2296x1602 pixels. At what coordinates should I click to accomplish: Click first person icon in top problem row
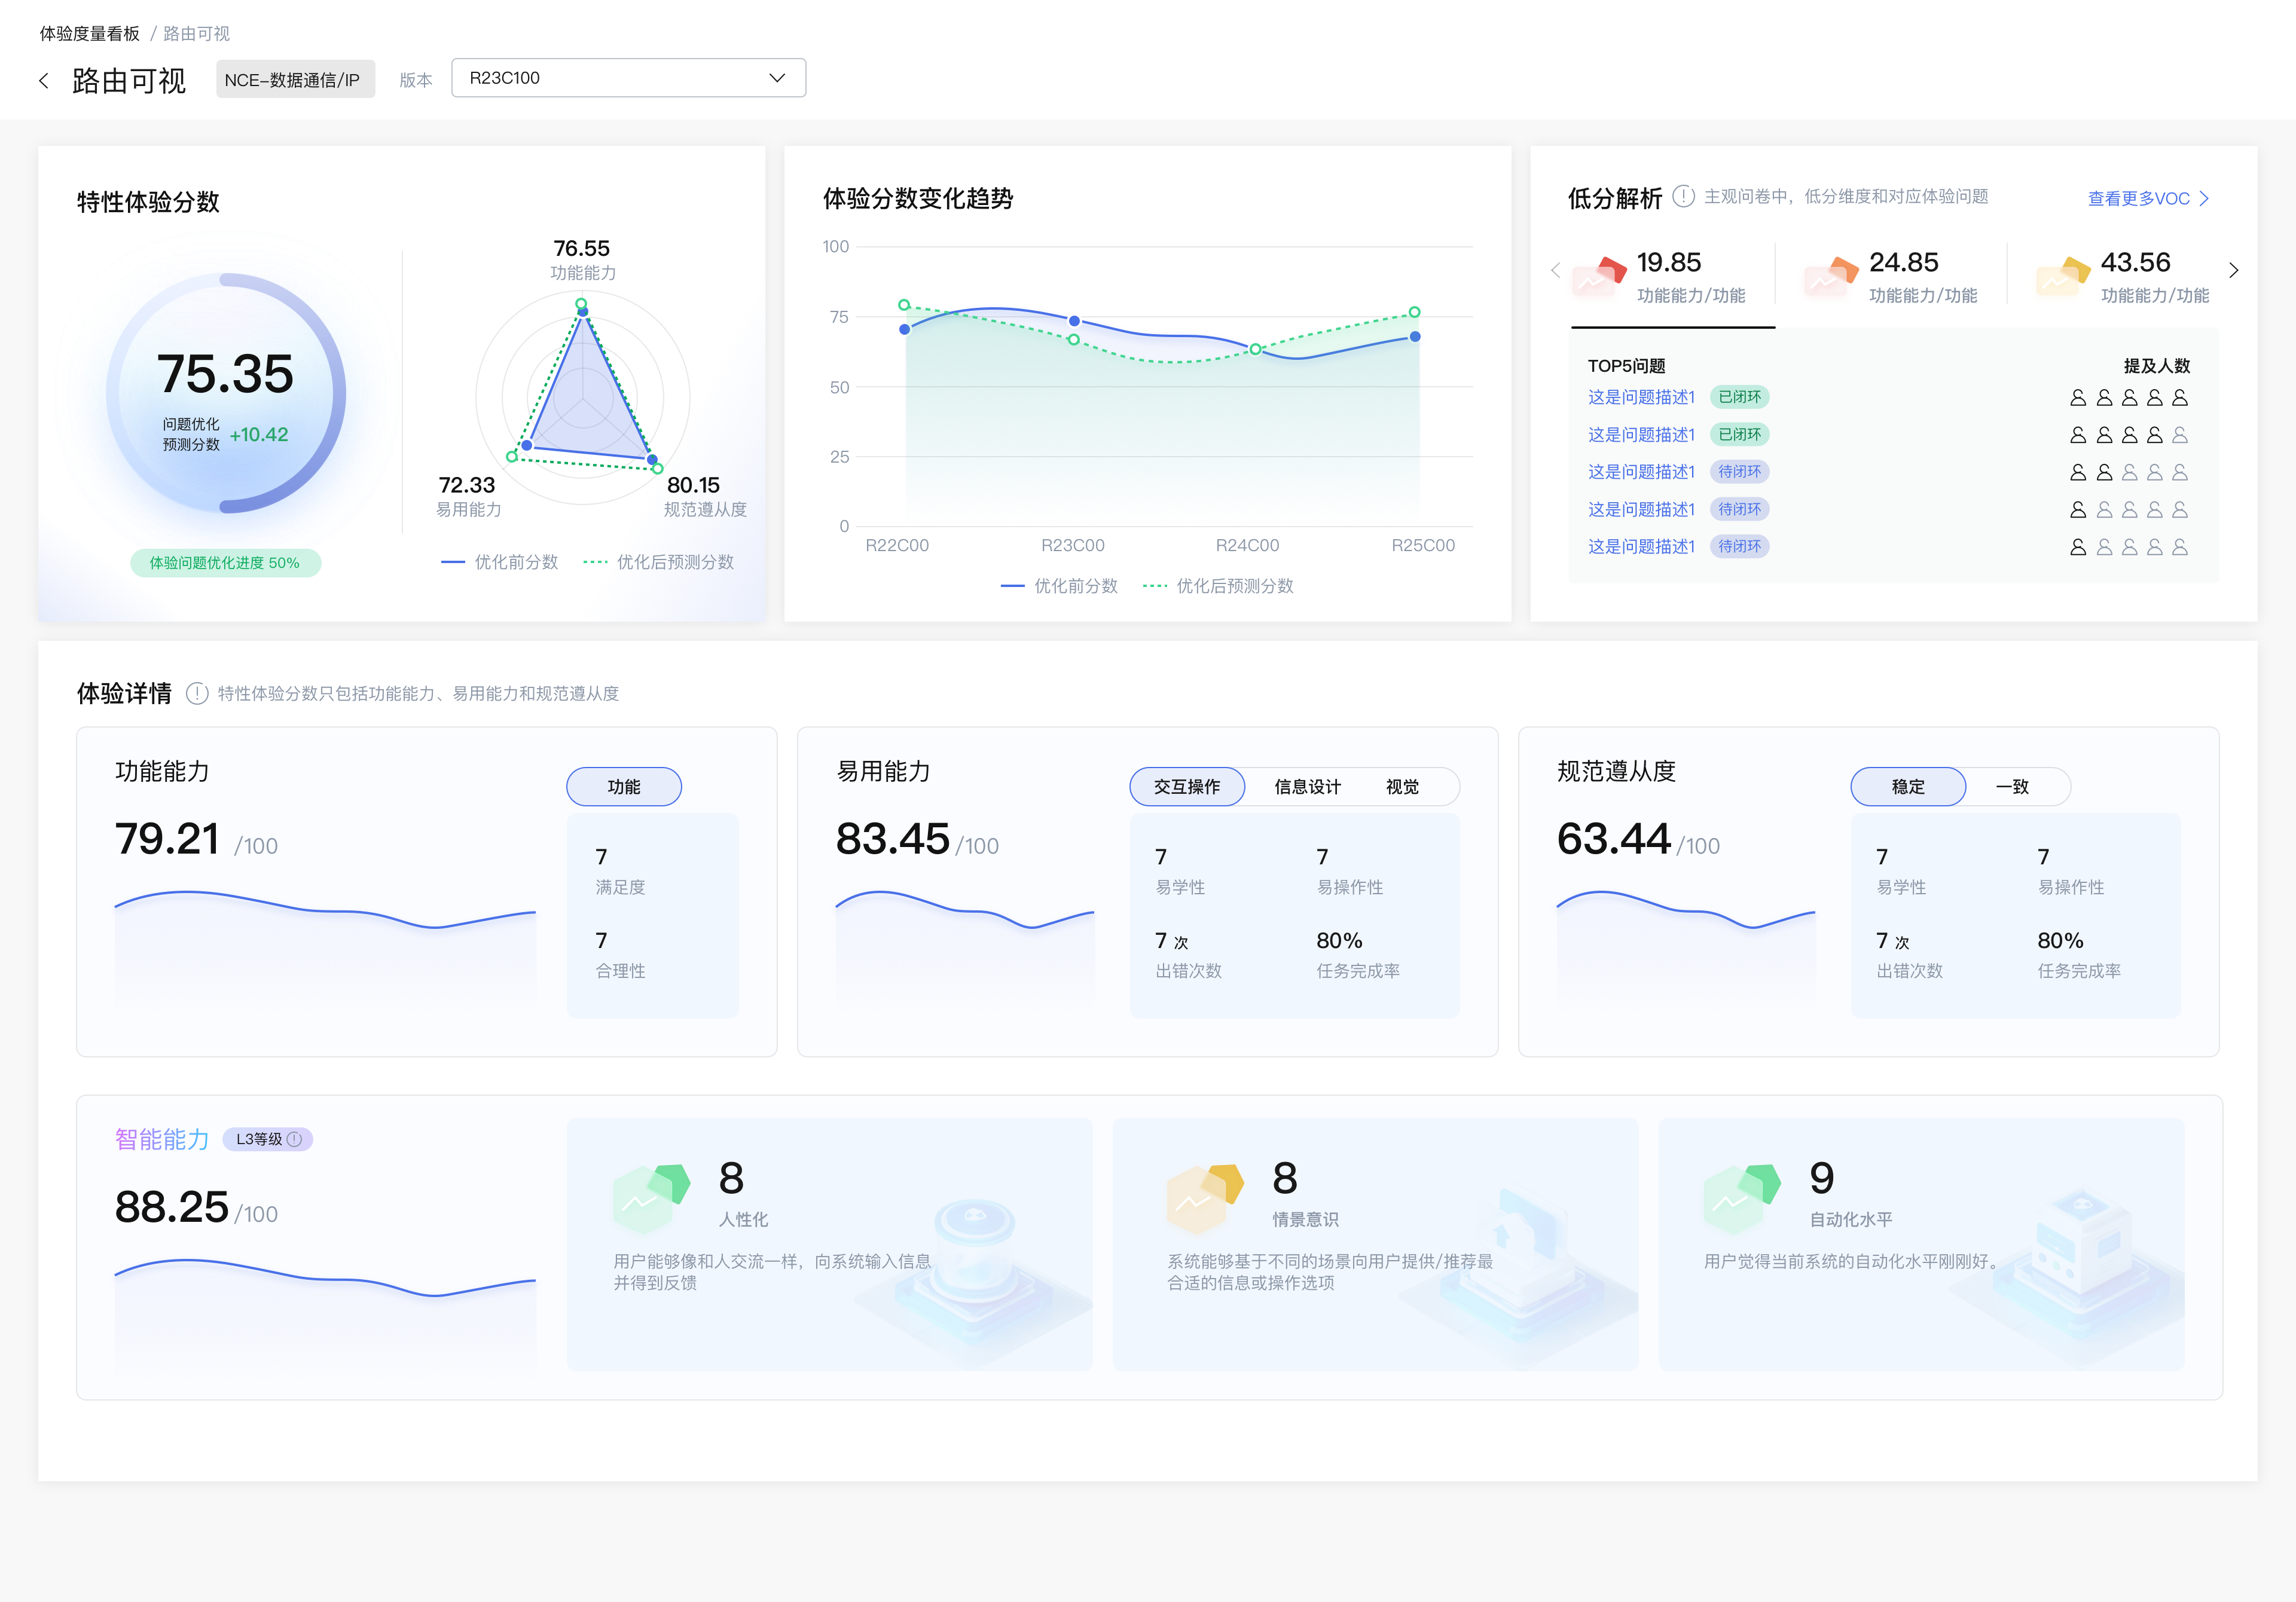point(2078,397)
